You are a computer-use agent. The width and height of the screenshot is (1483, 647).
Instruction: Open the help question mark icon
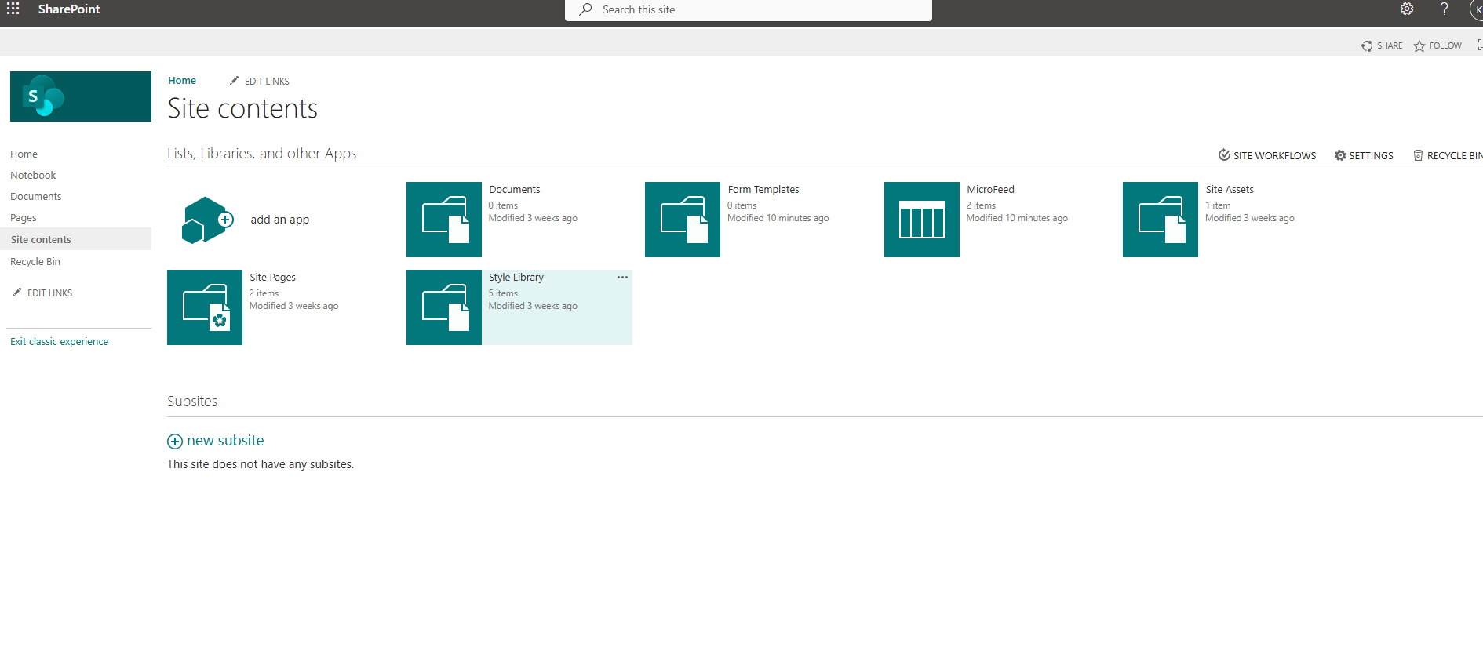point(1444,9)
